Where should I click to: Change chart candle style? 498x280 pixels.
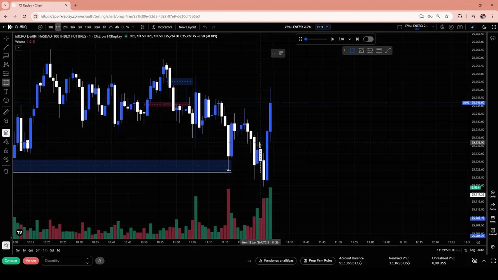click(x=142, y=27)
